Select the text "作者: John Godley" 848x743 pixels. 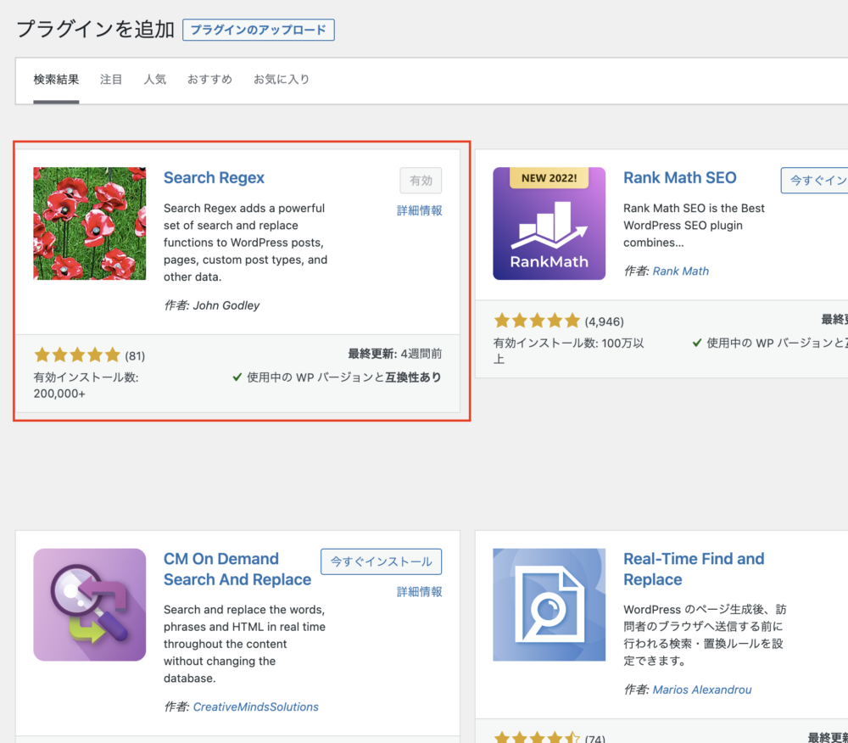(x=212, y=305)
